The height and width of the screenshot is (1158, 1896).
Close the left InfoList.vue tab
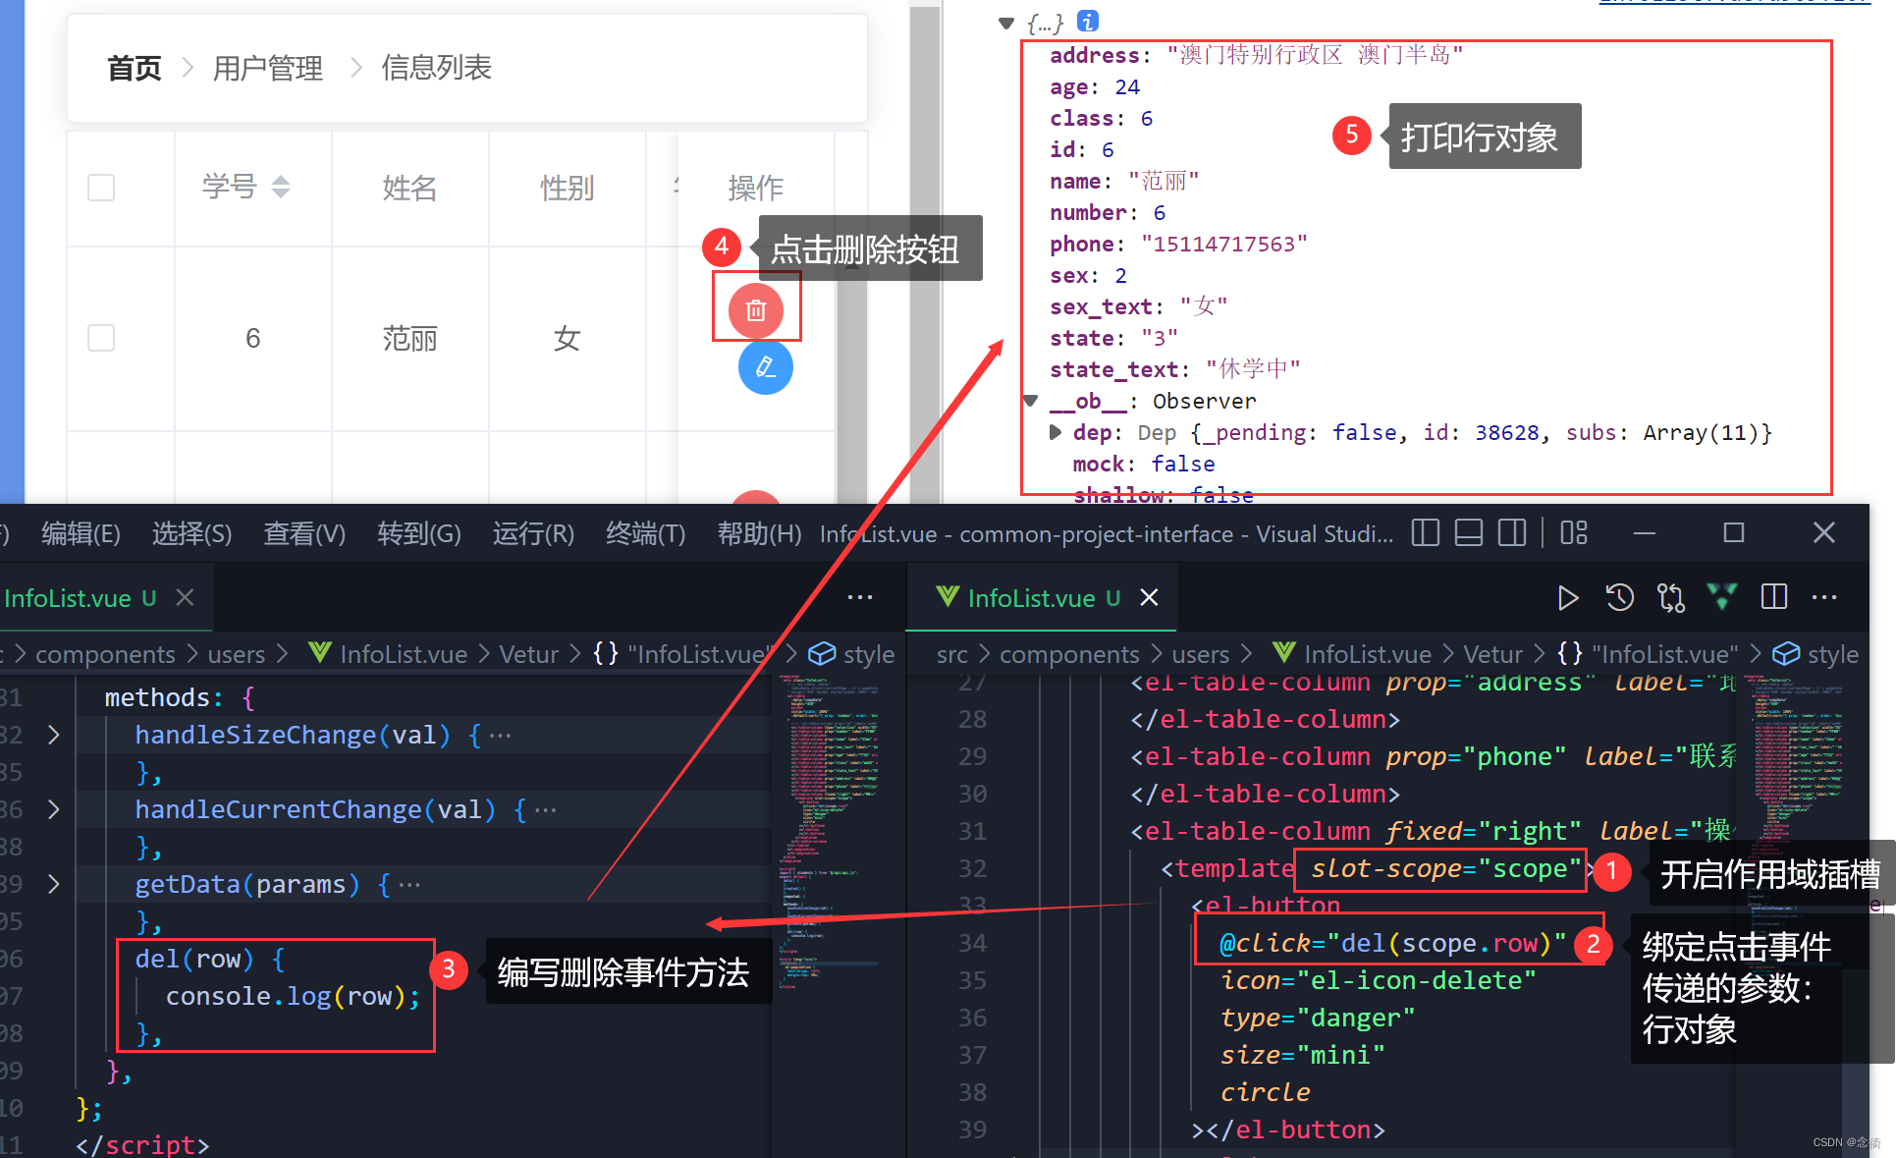(x=185, y=597)
